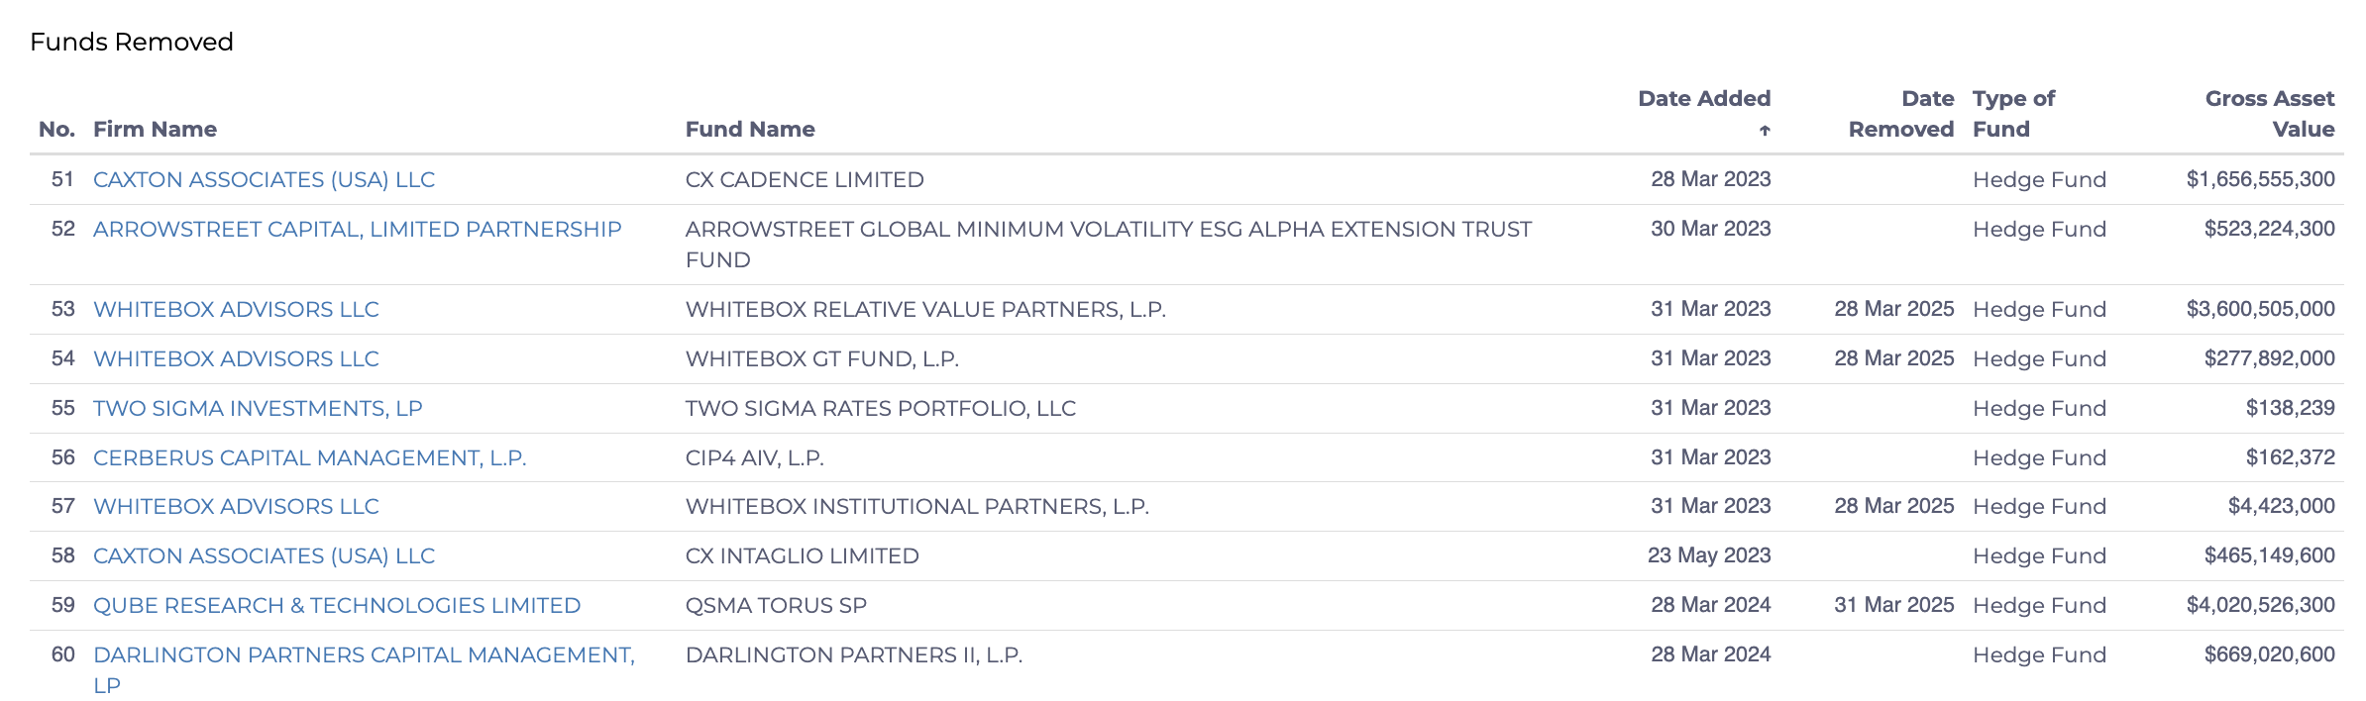Open Arrowstreet Capital, Limited Partnership link
The image size is (2366, 701).
click(x=357, y=230)
